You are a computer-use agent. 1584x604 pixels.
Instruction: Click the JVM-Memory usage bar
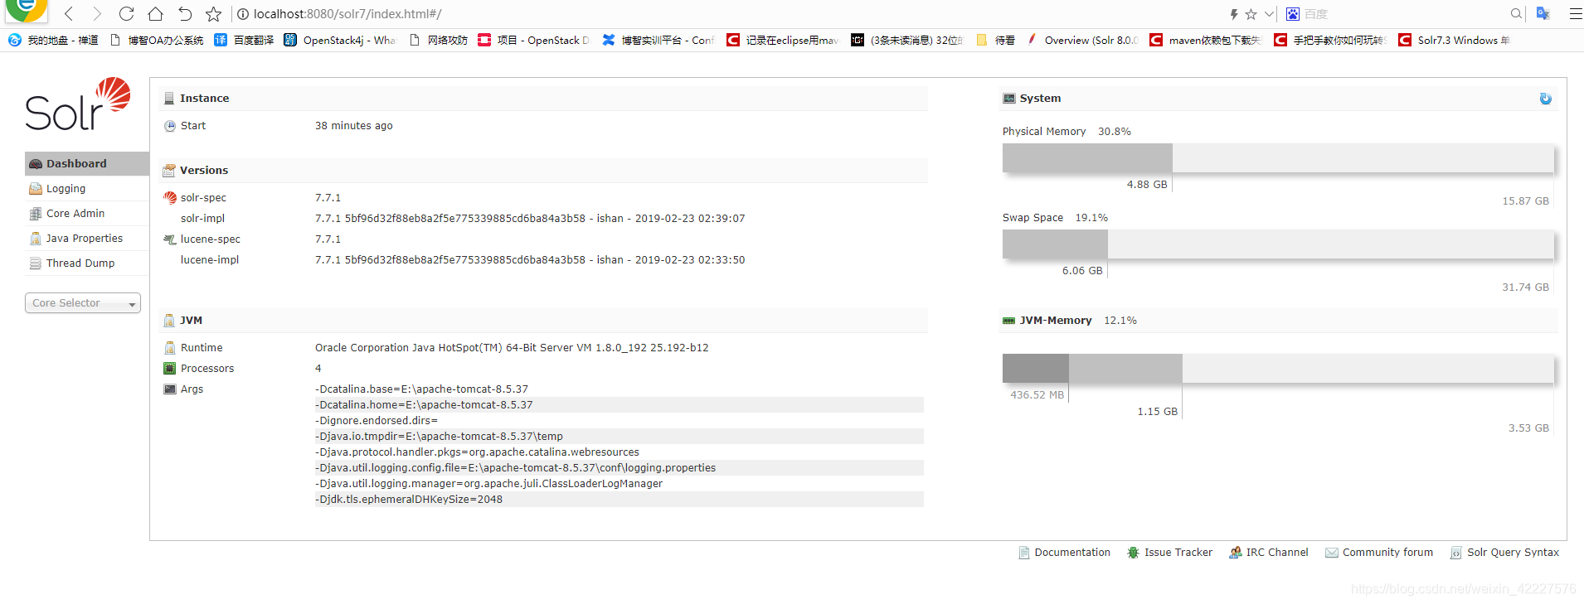[x=1278, y=369]
